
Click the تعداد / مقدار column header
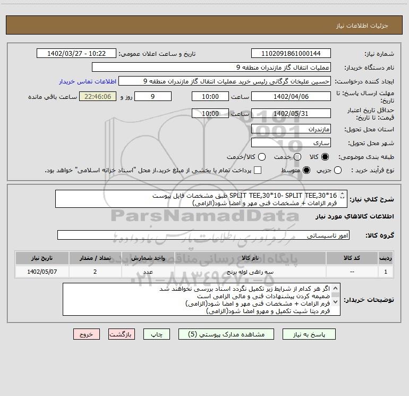(x=95, y=258)
